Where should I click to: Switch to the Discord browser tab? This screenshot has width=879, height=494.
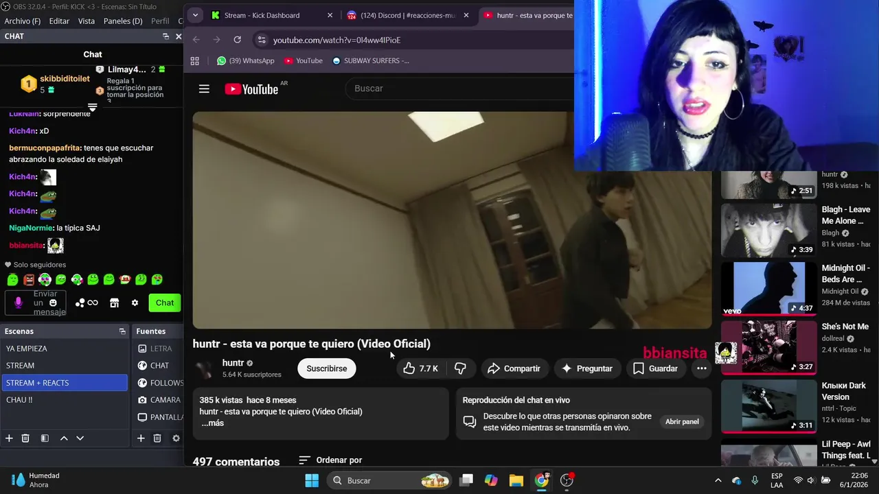tap(408, 15)
